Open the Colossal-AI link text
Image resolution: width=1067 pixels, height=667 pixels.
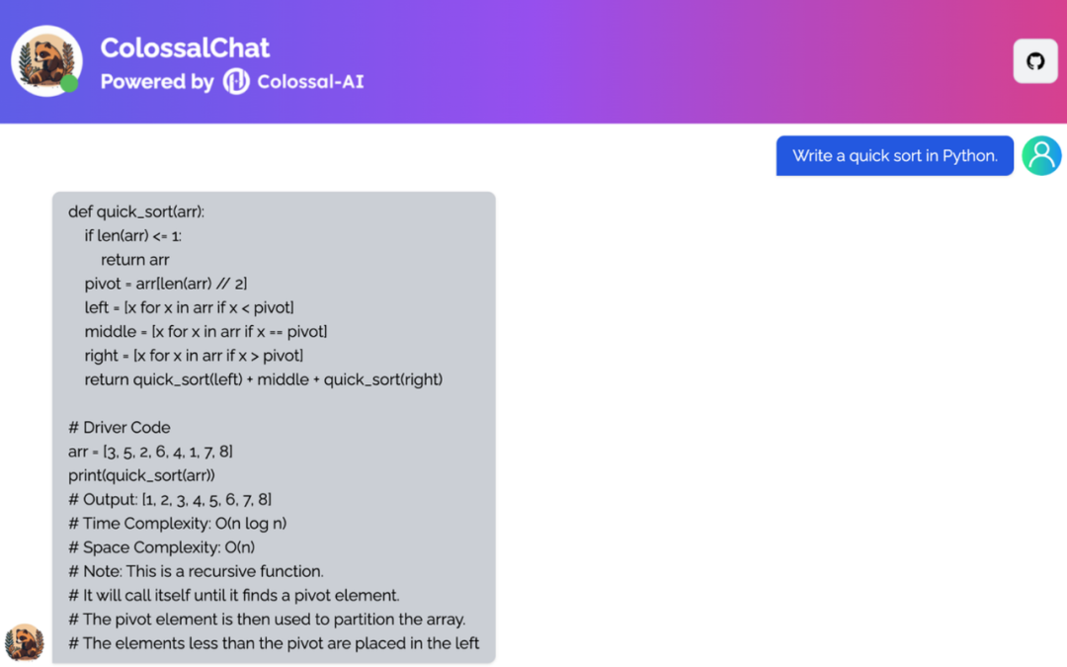point(310,82)
